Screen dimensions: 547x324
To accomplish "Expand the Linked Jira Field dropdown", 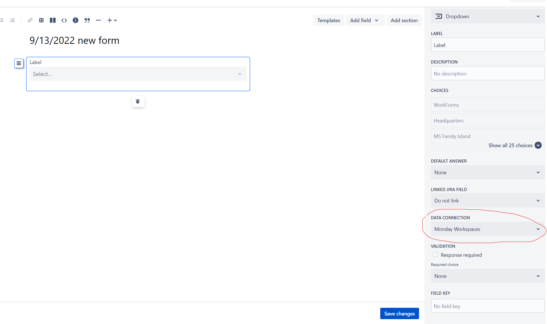I will click(x=487, y=200).
